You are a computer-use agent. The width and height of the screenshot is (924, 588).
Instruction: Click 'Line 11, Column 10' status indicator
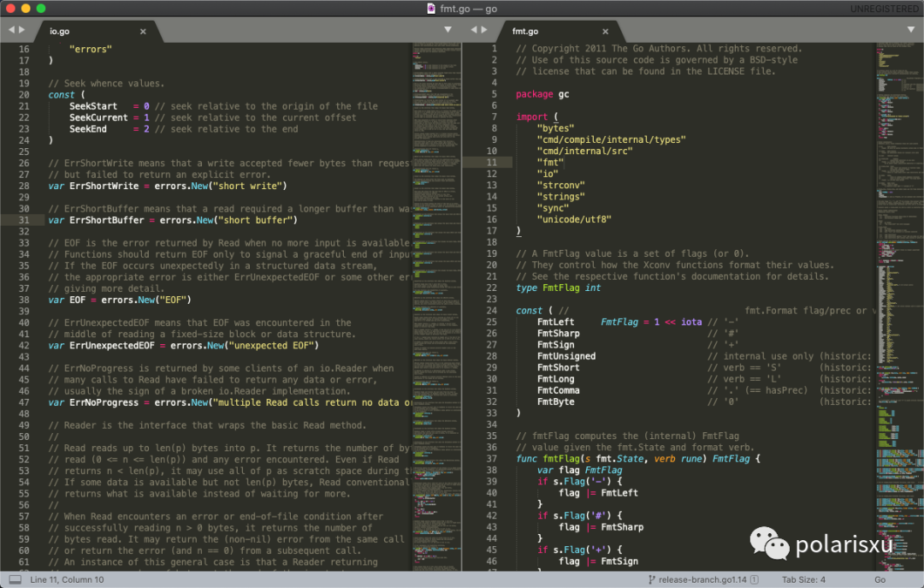pyautogui.click(x=64, y=579)
